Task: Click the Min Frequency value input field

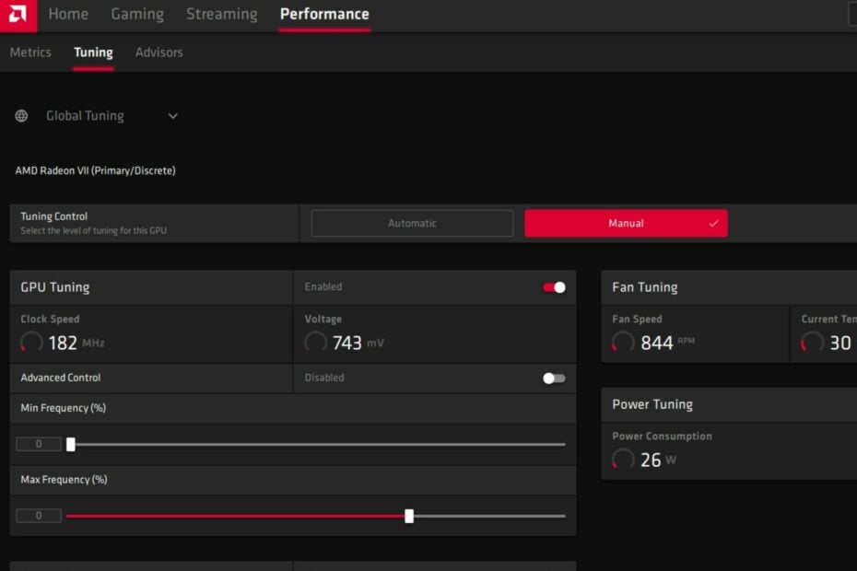Action: [39, 443]
